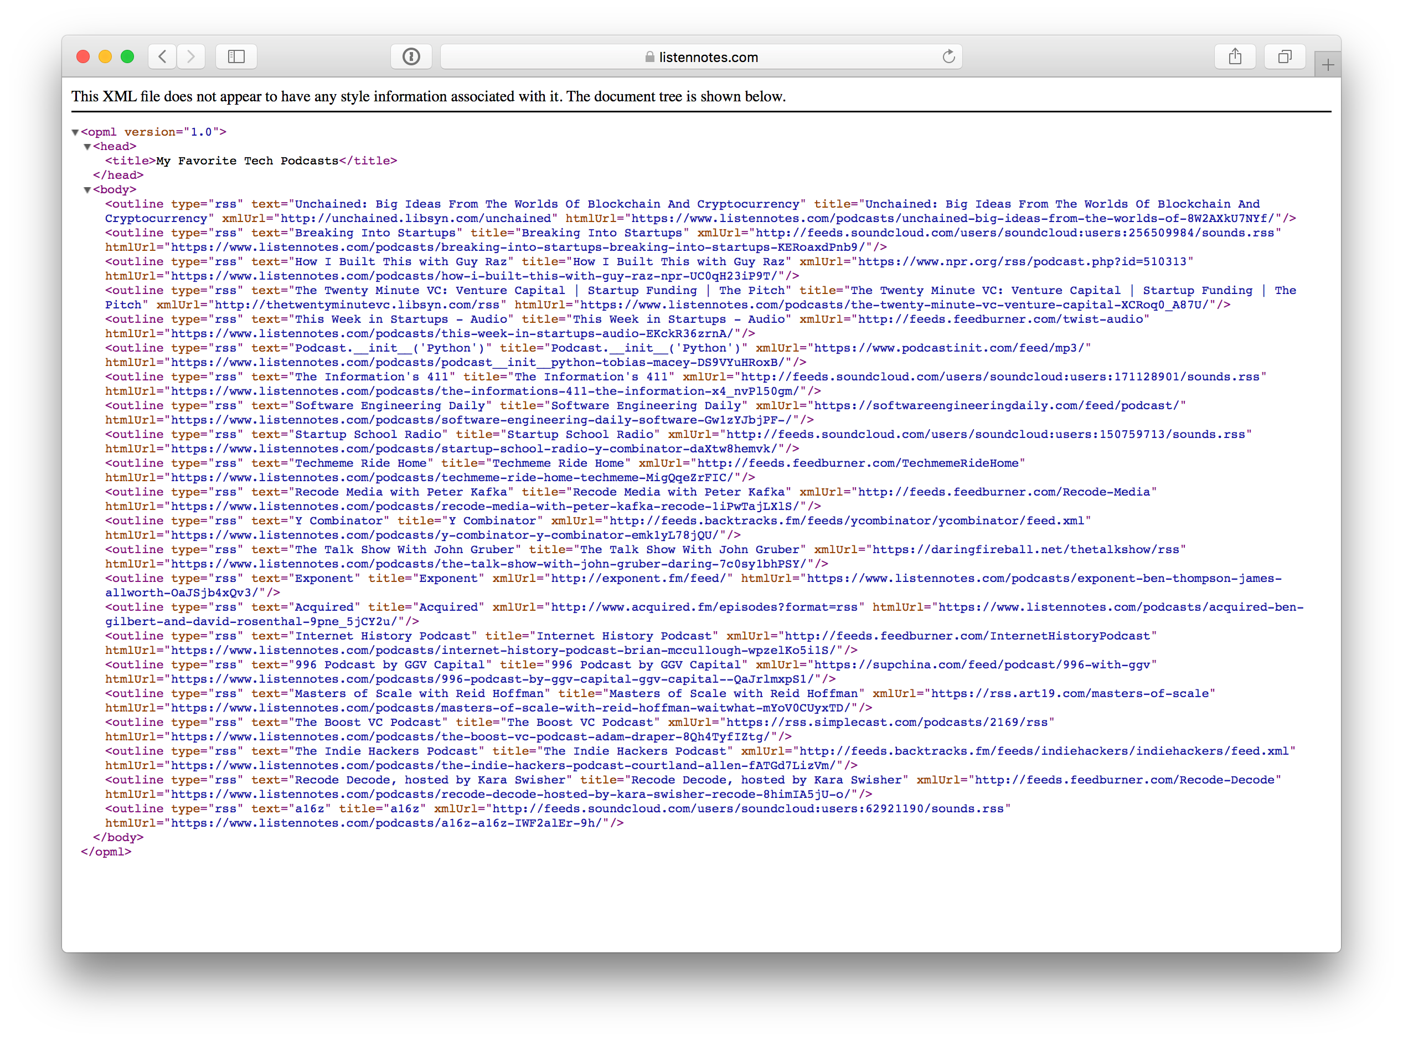Click the closing </head> tag
The width and height of the screenshot is (1403, 1041).
tap(118, 175)
